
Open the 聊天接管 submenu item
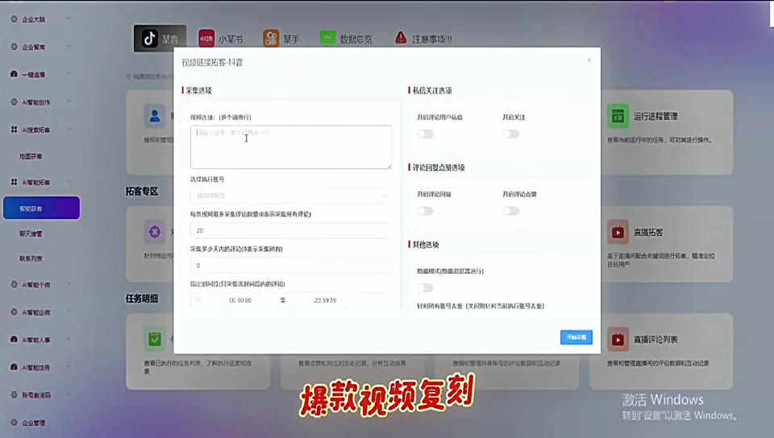[31, 233]
